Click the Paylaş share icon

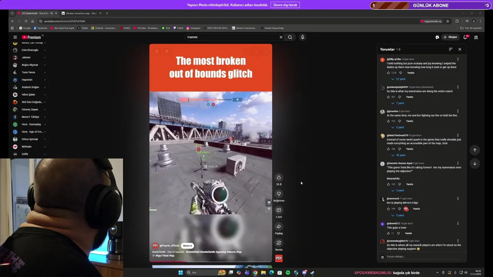pos(279,226)
